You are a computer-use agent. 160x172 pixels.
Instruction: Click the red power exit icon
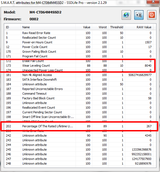tap(152, 15)
